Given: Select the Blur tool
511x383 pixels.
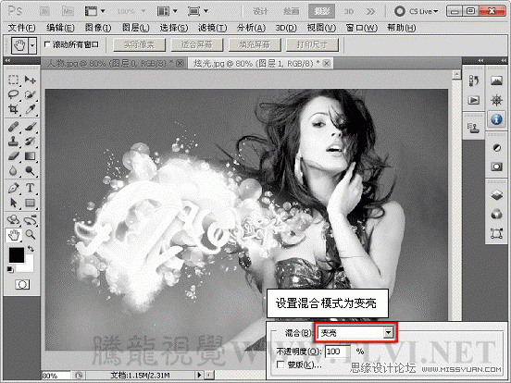Looking at the screenshot, I should point(13,170).
